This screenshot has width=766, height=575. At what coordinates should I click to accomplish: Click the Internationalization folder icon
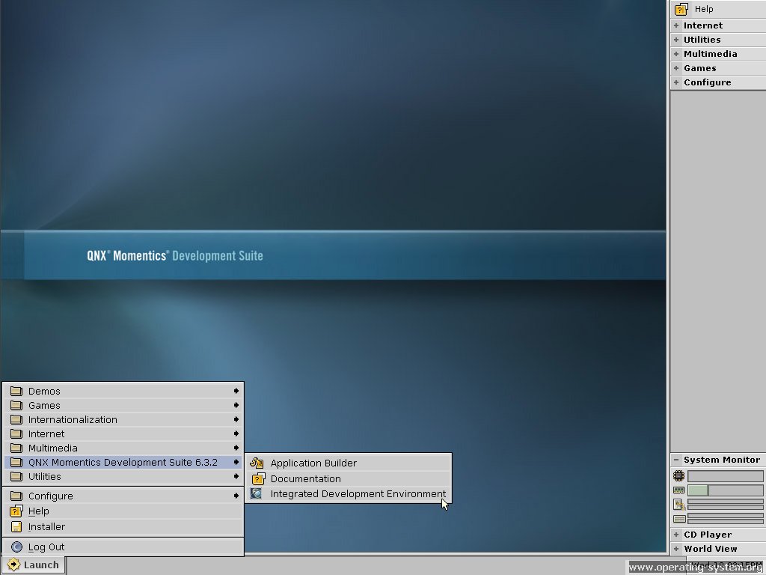point(16,419)
